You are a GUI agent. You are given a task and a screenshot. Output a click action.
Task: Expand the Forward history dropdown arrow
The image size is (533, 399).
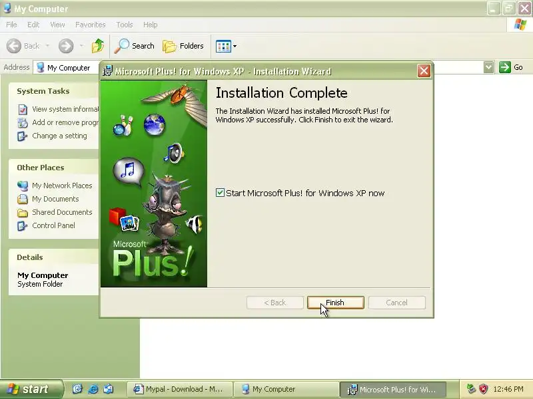(x=81, y=46)
